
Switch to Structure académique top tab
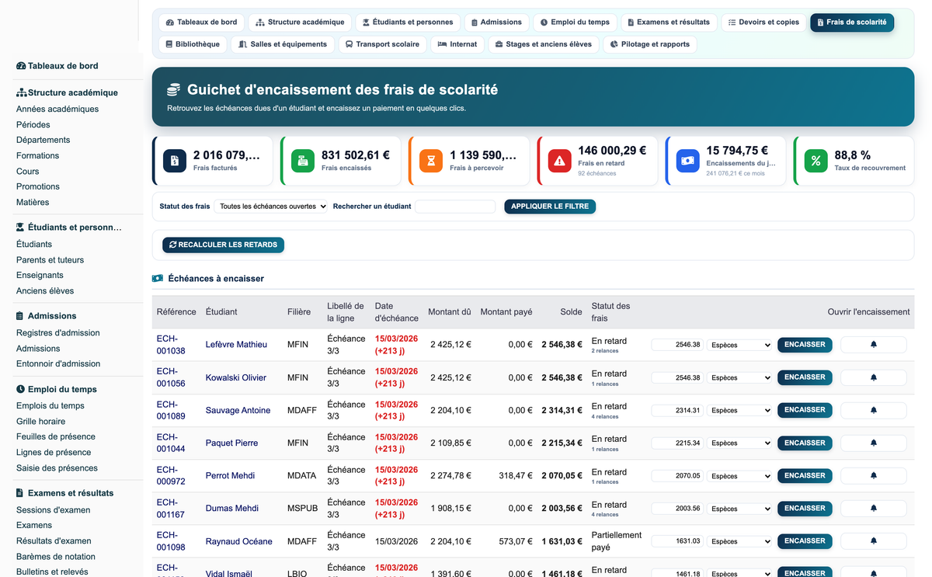coord(300,23)
